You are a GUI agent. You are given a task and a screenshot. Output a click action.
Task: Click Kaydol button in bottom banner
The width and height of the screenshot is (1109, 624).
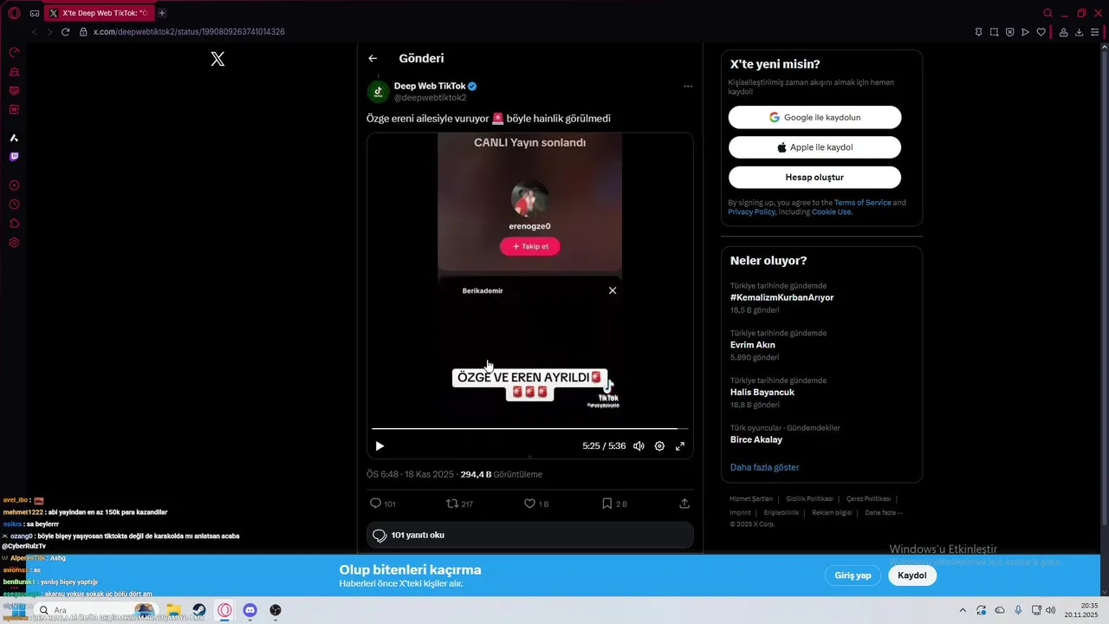(912, 575)
